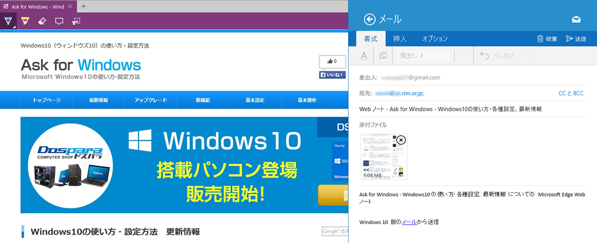Click the message body text
The width and height of the screenshot is (597, 243).
tap(472, 198)
